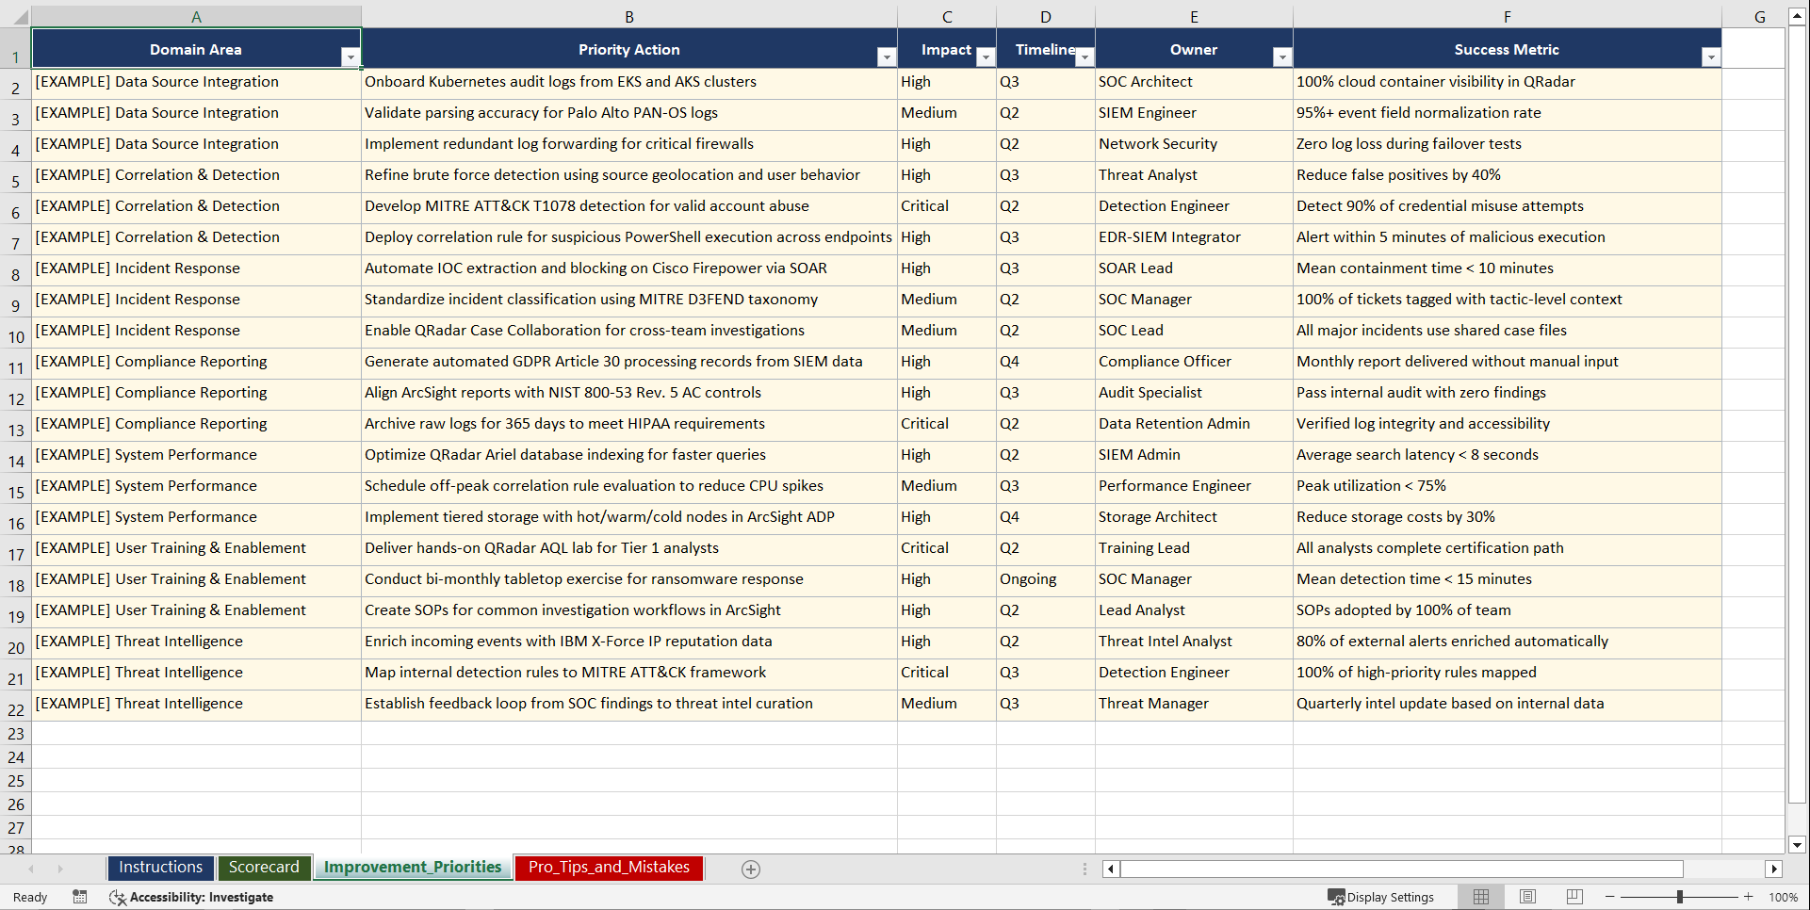Open the Impact column filter dropdown
The image size is (1810, 910).
986,57
